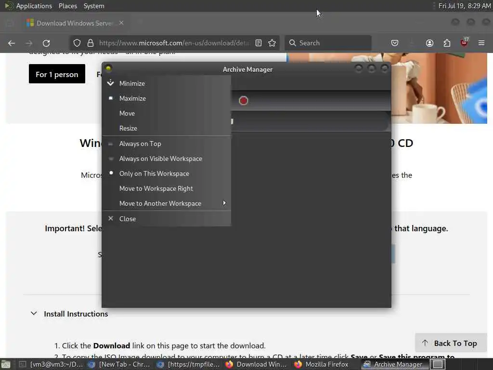Choose Move from the window menu

pos(167,113)
